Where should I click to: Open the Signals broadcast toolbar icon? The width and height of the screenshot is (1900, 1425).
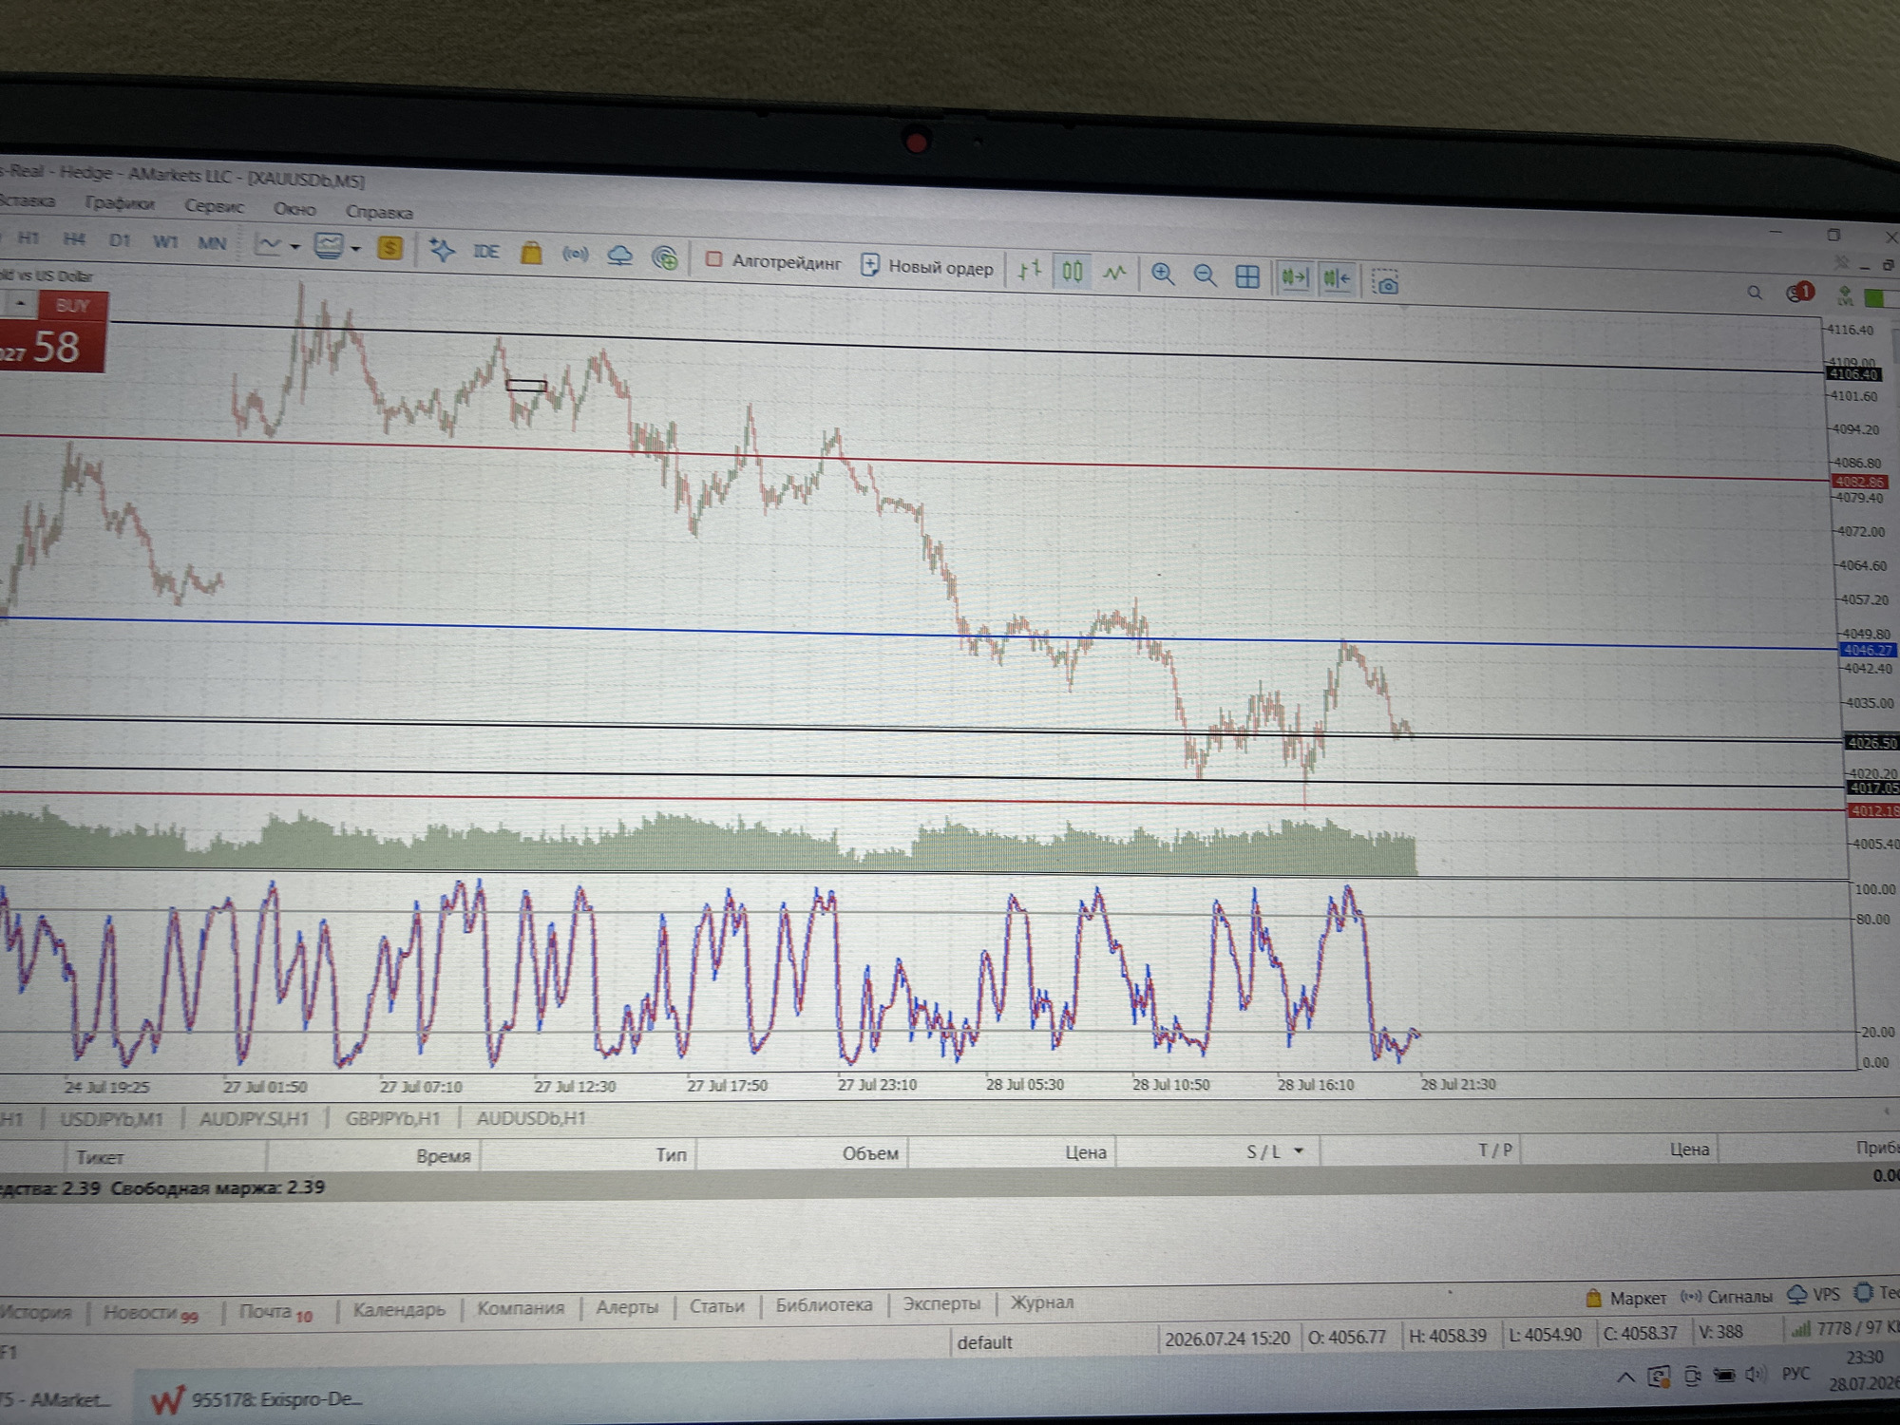click(575, 255)
